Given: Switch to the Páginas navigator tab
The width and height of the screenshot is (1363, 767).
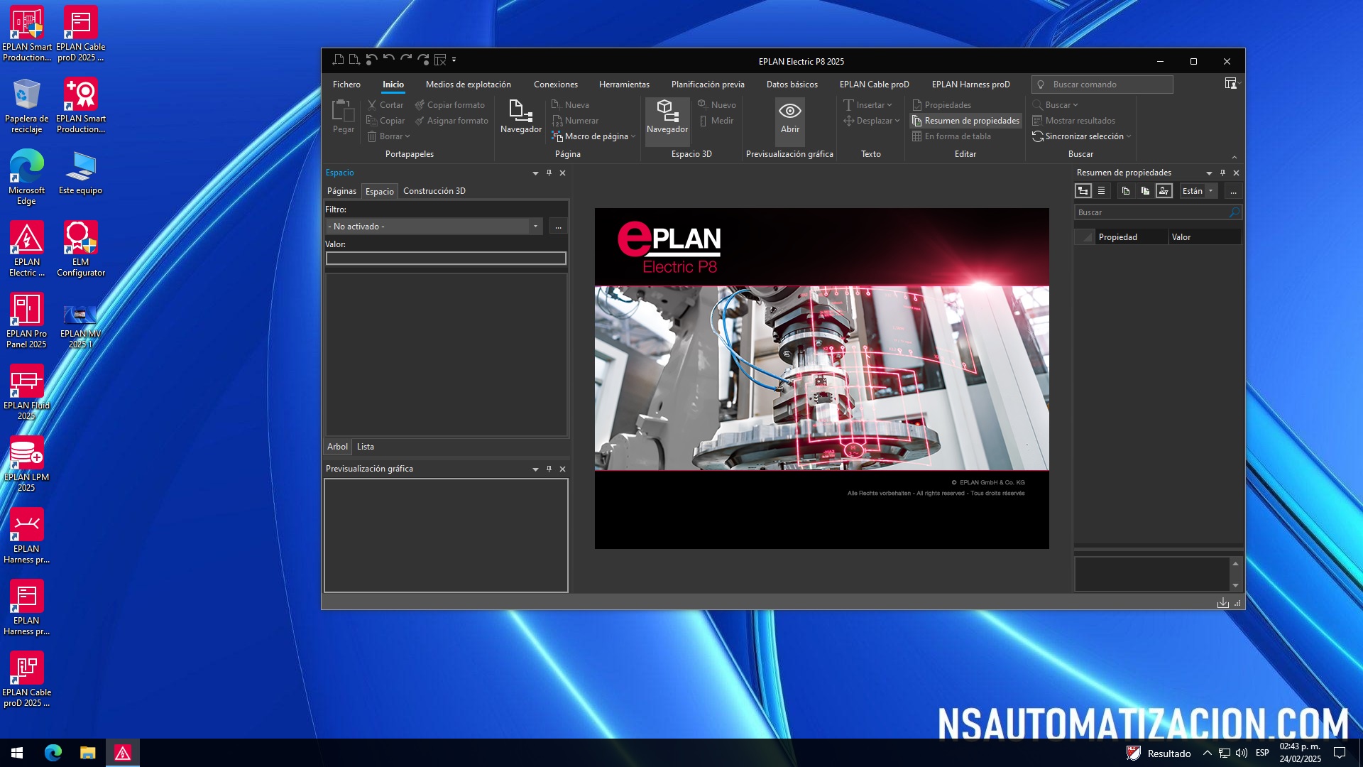Looking at the screenshot, I should pos(341,190).
